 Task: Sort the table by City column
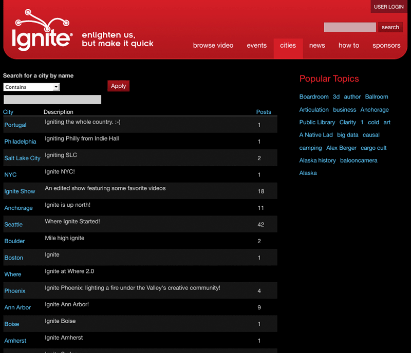8,112
